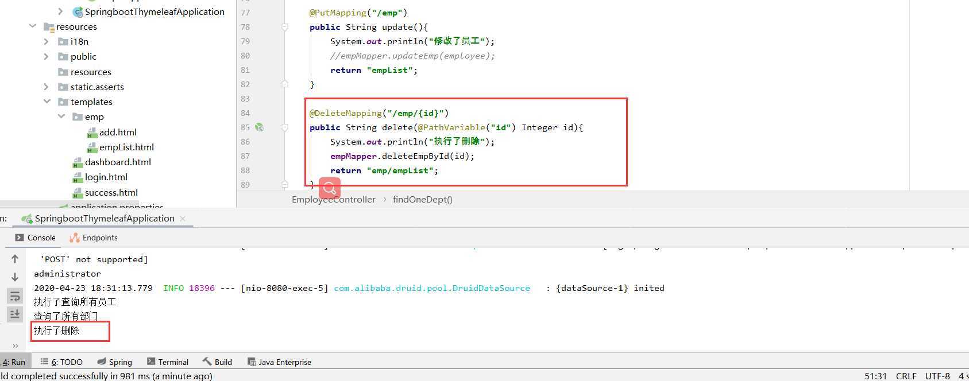
Task: Click the build completed status message
Action: [106, 376]
